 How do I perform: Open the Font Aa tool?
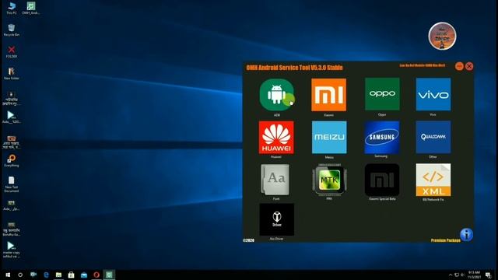coord(275,180)
